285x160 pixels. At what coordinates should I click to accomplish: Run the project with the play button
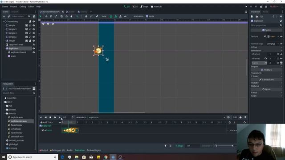pyautogui.click(x=246, y=7)
